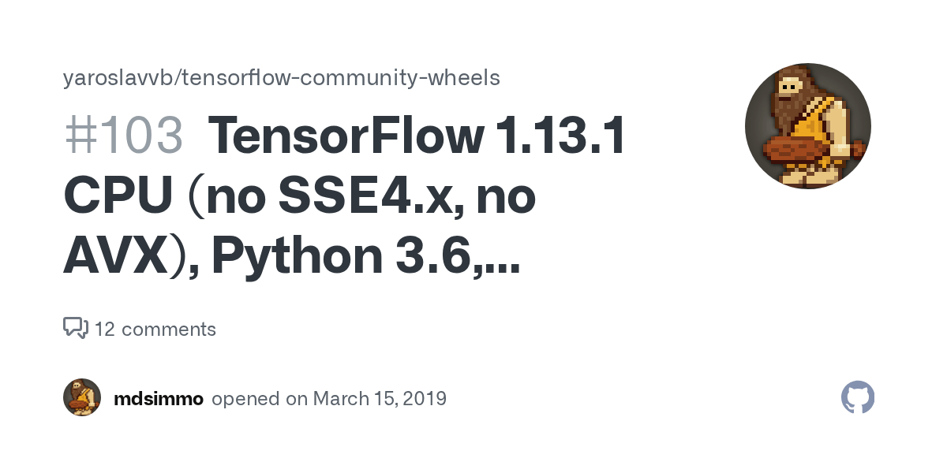Click the March 15, 2019 date

[380, 399]
